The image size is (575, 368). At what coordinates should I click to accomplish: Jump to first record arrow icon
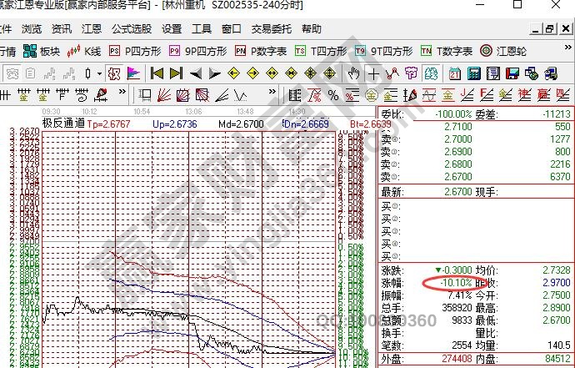pos(157,73)
